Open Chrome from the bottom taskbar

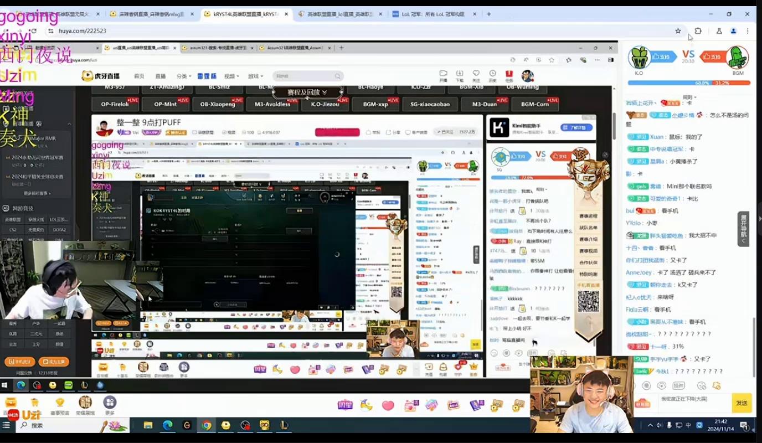(207, 425)
